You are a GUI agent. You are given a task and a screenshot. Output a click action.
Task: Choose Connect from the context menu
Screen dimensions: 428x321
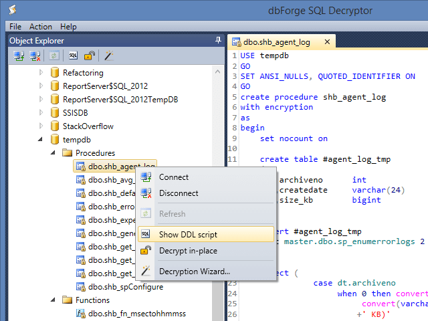[x=206, y=177]
